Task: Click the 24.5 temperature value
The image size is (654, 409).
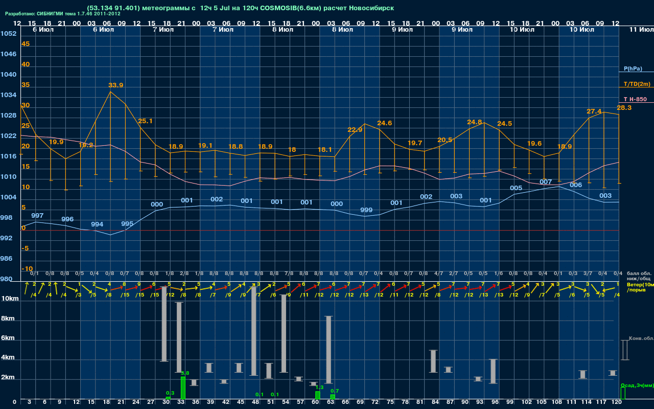Action: pos(504,123)
